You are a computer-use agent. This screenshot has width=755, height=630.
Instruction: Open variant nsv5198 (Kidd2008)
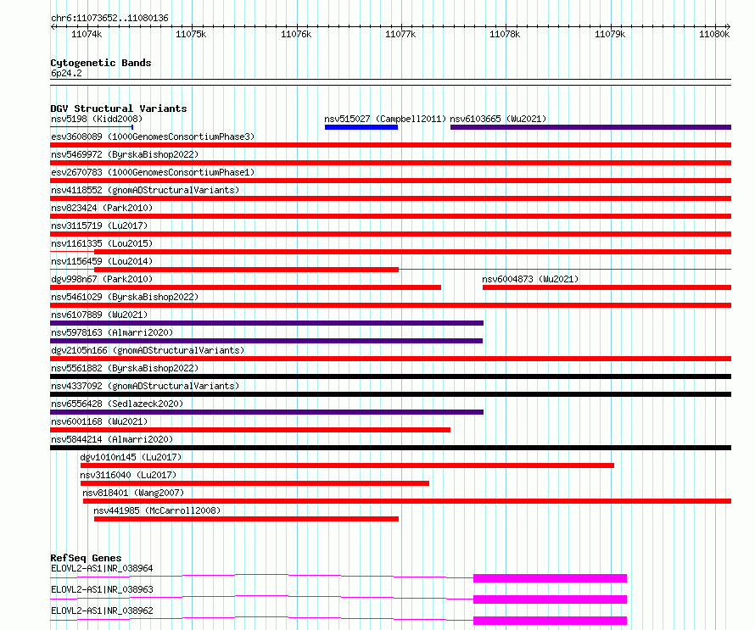[x=97, y=119]
